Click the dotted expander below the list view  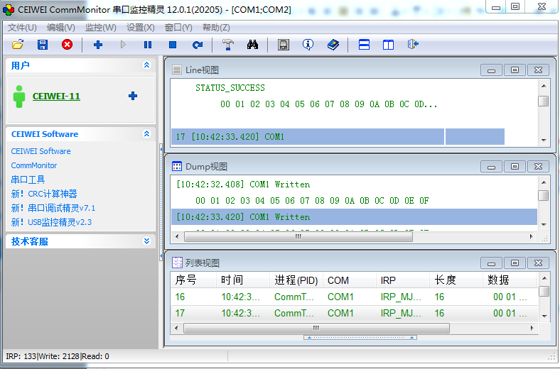click(x=360, y=337)
